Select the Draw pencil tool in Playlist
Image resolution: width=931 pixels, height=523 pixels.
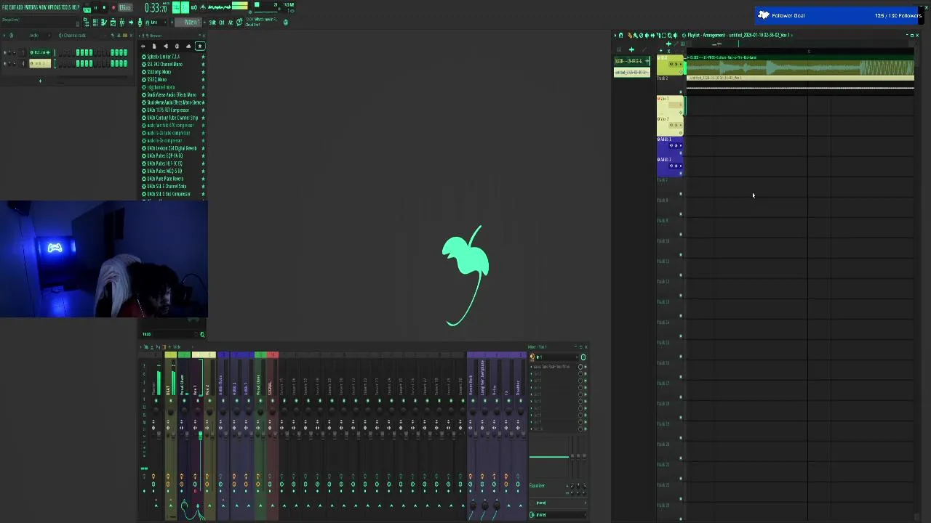pos(630,35)
